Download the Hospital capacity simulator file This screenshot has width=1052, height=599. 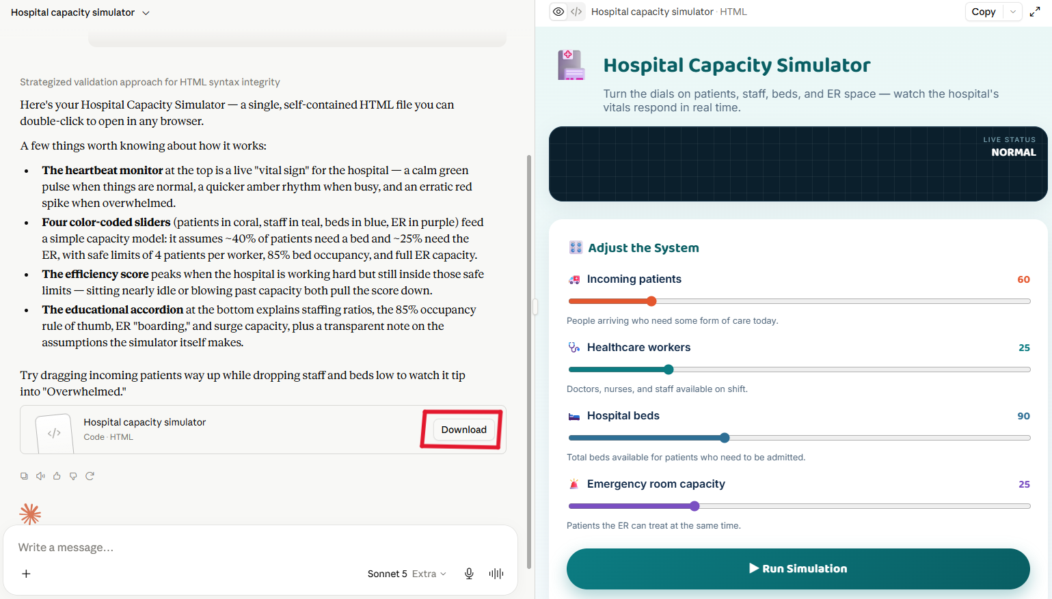pyautogui.click(x=463, y=430)
